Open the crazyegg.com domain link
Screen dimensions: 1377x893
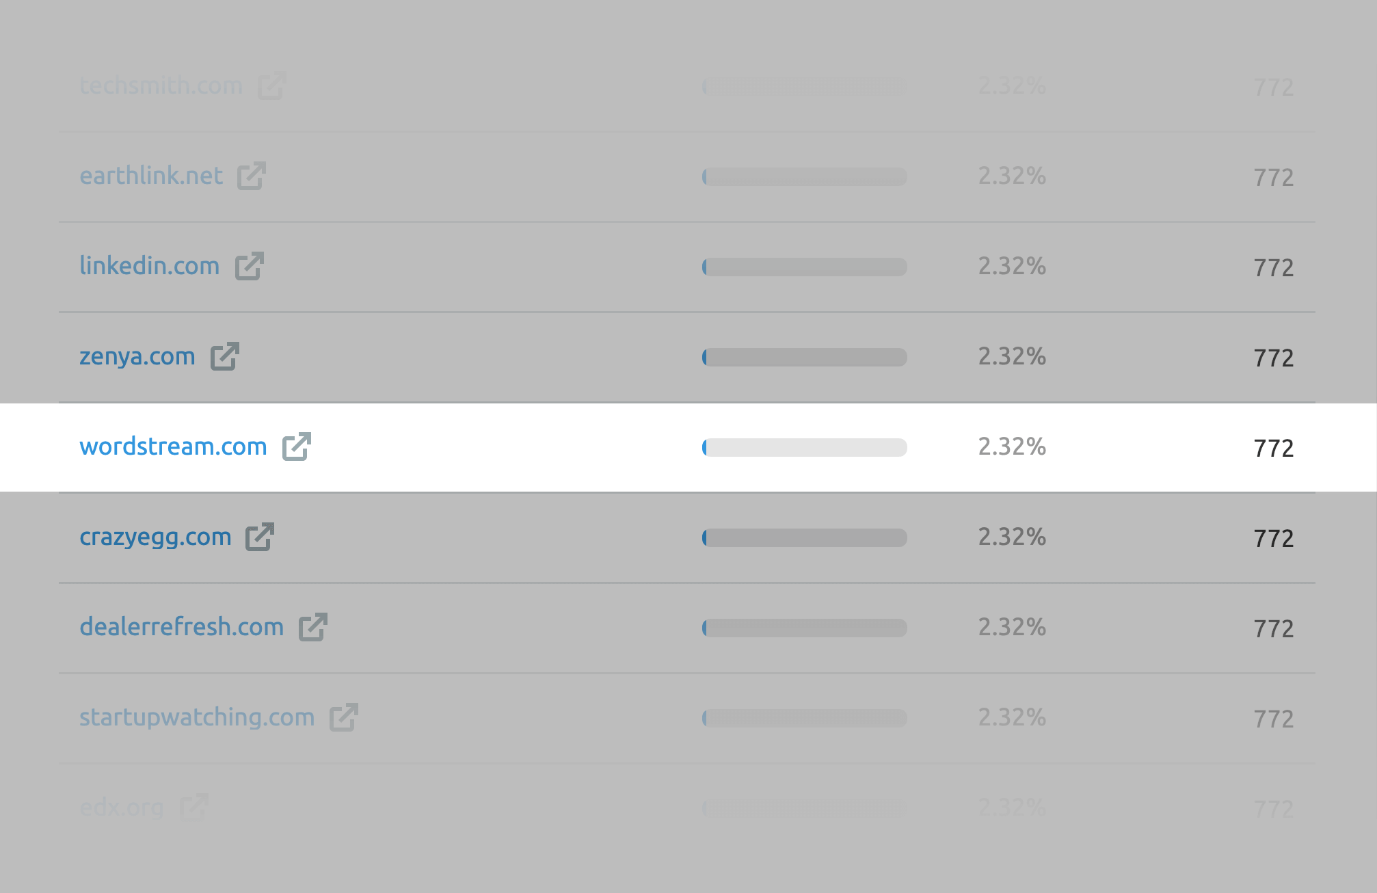click(x=155, y=537)
